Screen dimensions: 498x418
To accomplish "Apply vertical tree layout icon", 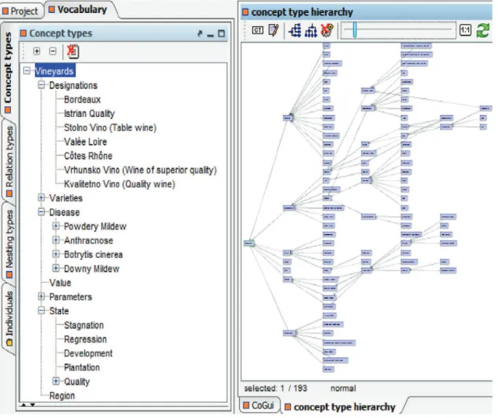I will pos(310,31).
